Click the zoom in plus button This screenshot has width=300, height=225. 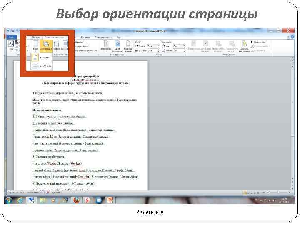pyautogui.click(x=289, y=192)
